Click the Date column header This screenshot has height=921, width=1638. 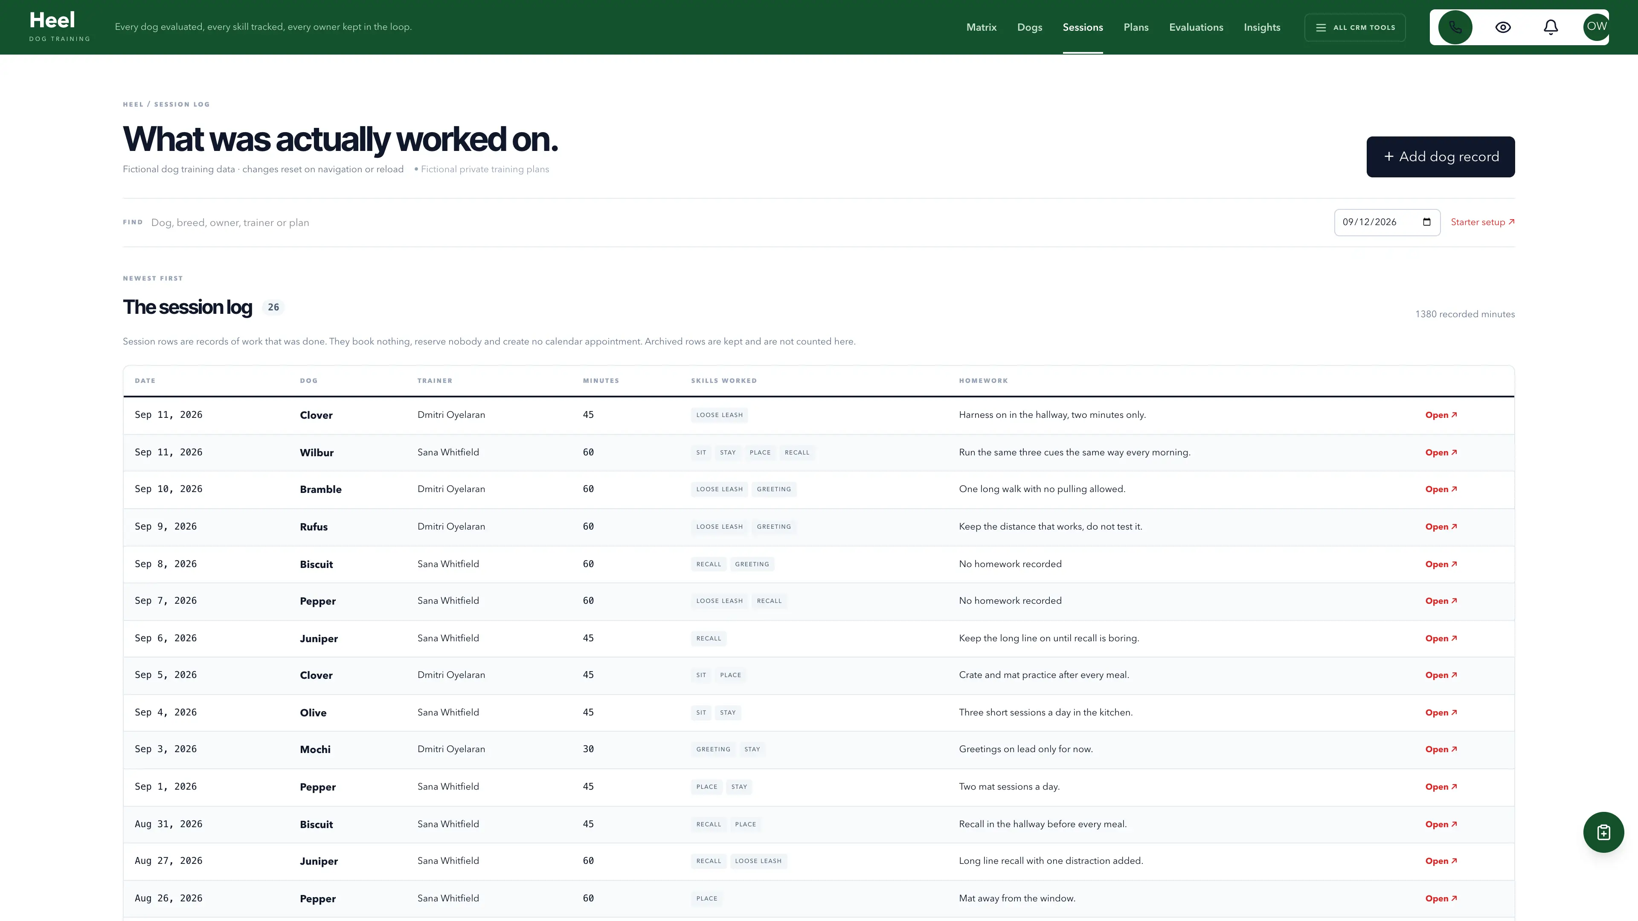(145, 381)
